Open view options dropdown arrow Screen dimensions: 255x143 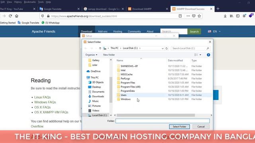coord(200,55)
